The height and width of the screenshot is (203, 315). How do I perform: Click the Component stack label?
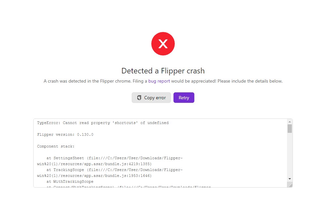pyautogui.click(x=56, y=146)
